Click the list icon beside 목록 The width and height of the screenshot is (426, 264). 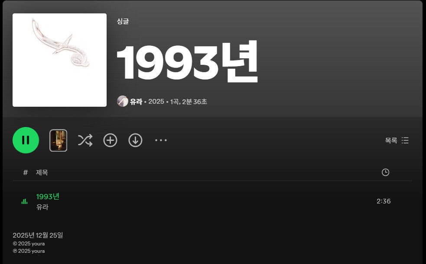pyautogui.click(x=405, y=140)
